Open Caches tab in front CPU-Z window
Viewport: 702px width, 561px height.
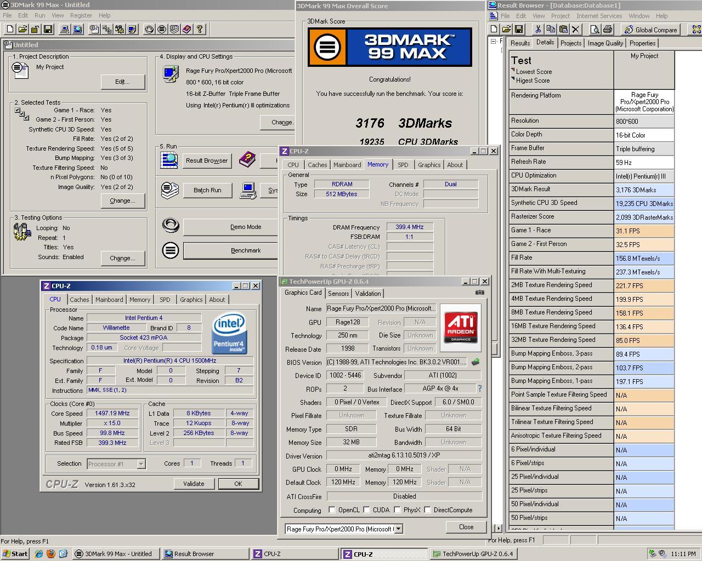pyautogui.click(x=79, y=300)
